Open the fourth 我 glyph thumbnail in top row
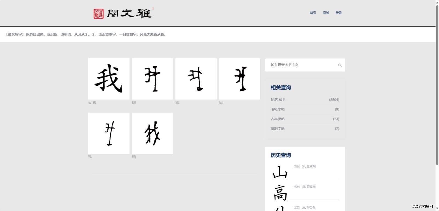The image size is (439, 211). click(240, 79)
